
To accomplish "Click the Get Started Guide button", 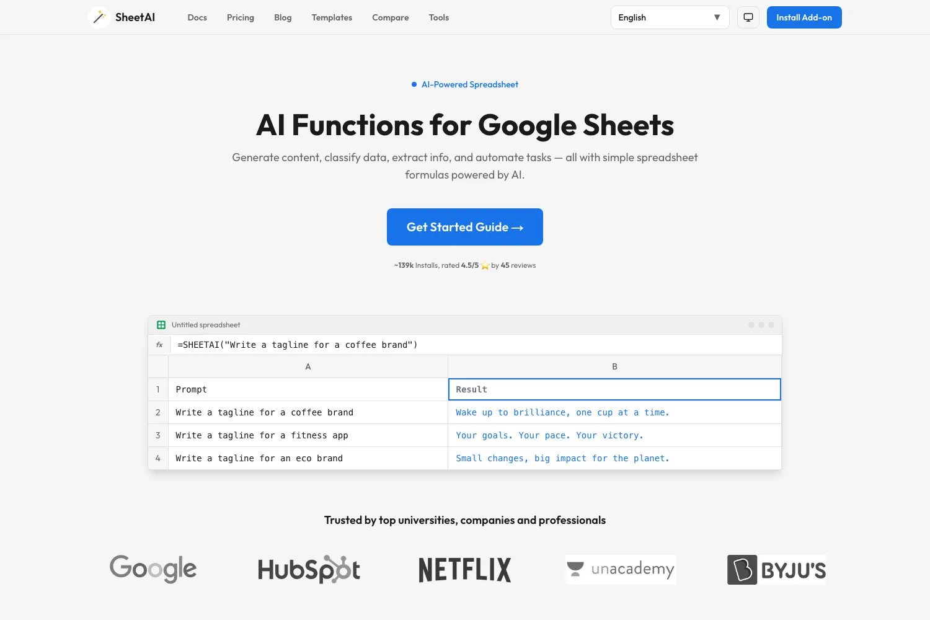I will pos(465,227).
